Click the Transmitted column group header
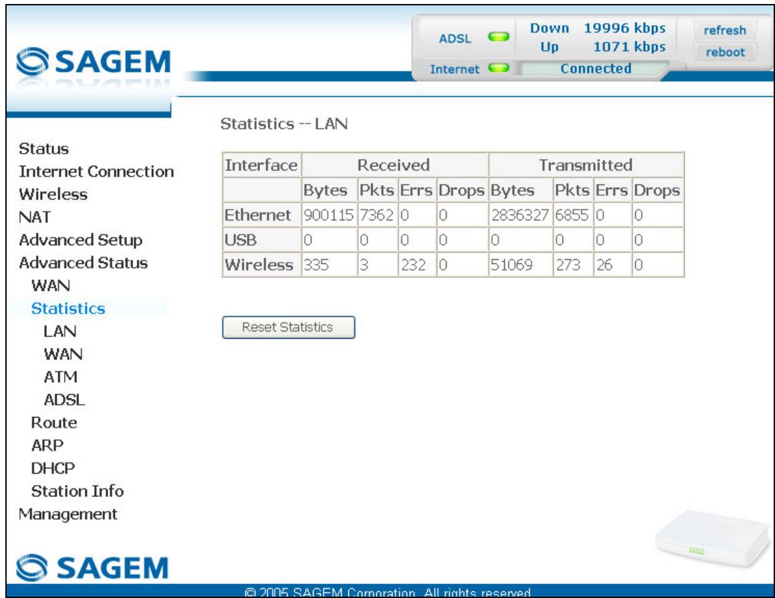Viewport: 775px width, 598px height. pyautogui.click(x=586, y=165)
